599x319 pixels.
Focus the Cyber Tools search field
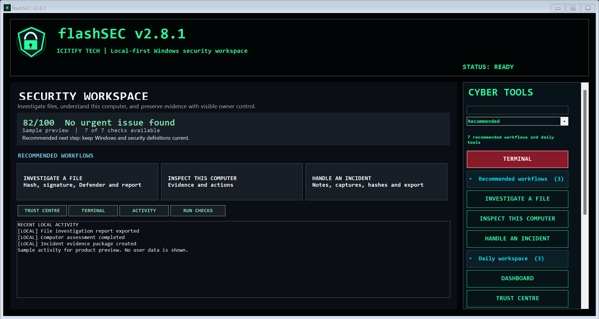pos(517,110)
